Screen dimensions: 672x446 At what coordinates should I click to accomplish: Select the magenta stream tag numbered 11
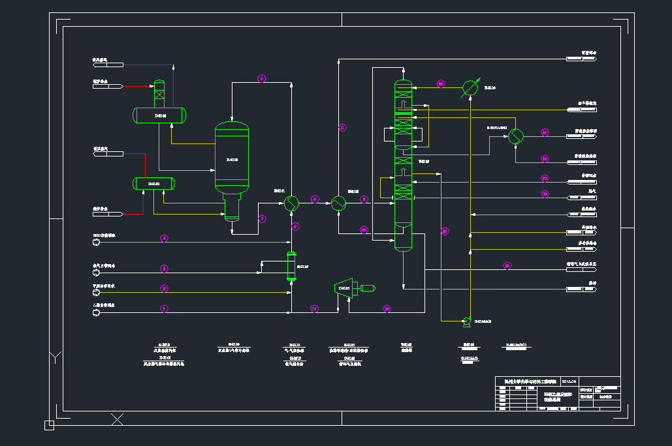click(342, 128)
